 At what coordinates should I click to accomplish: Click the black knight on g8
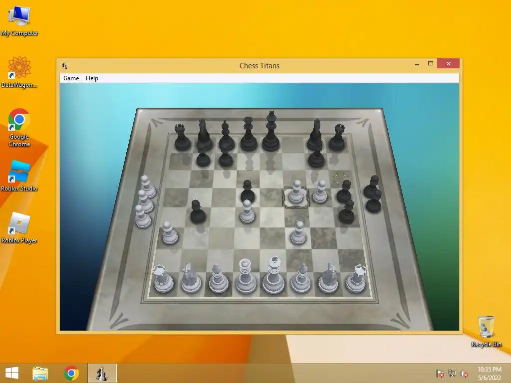(316, 135)
